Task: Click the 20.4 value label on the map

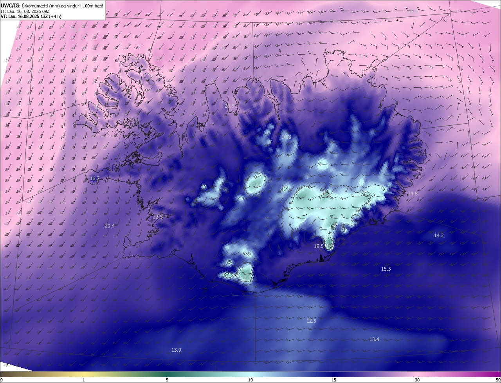Action: click(110, 226)
